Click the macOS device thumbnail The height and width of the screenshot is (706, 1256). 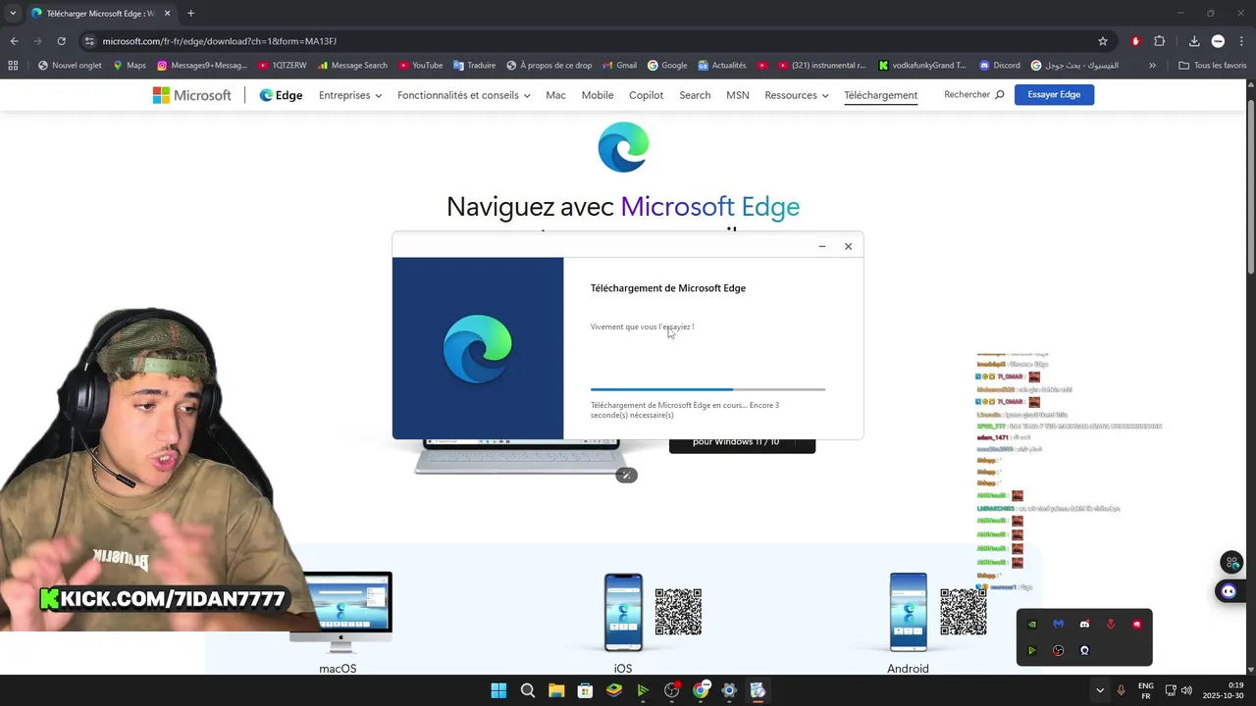point(340,613)
